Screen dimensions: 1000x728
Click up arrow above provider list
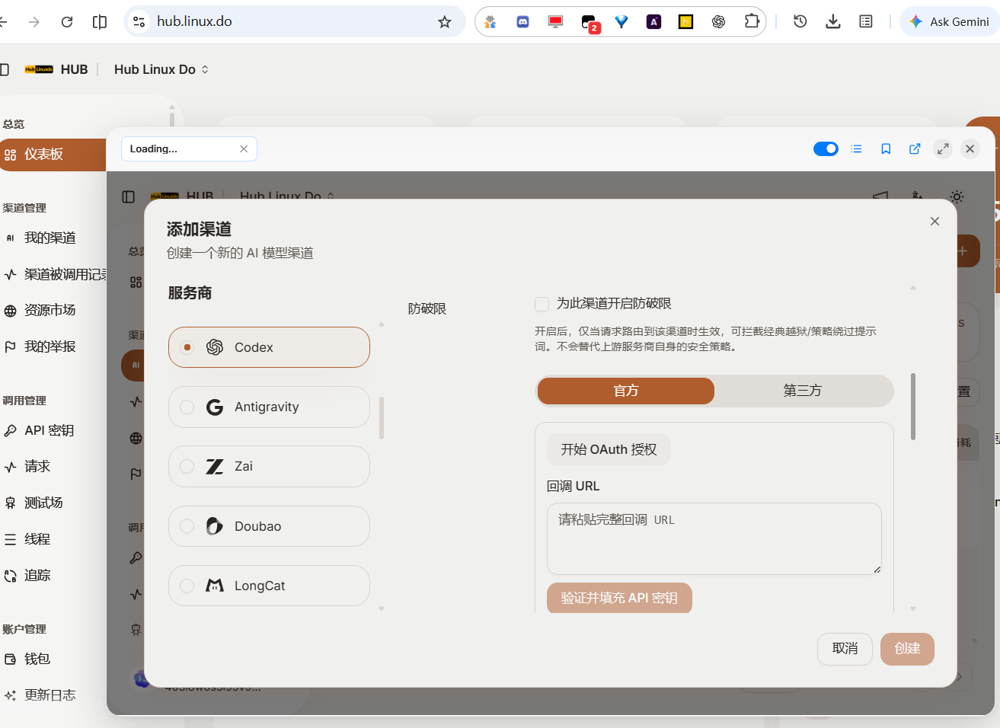[382, 324]
